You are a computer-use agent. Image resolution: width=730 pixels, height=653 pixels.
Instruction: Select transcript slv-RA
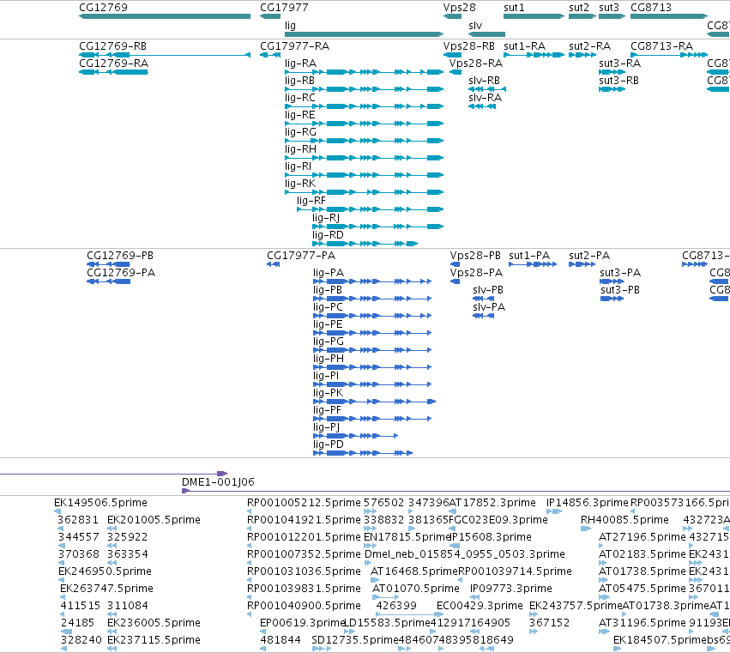482,106
